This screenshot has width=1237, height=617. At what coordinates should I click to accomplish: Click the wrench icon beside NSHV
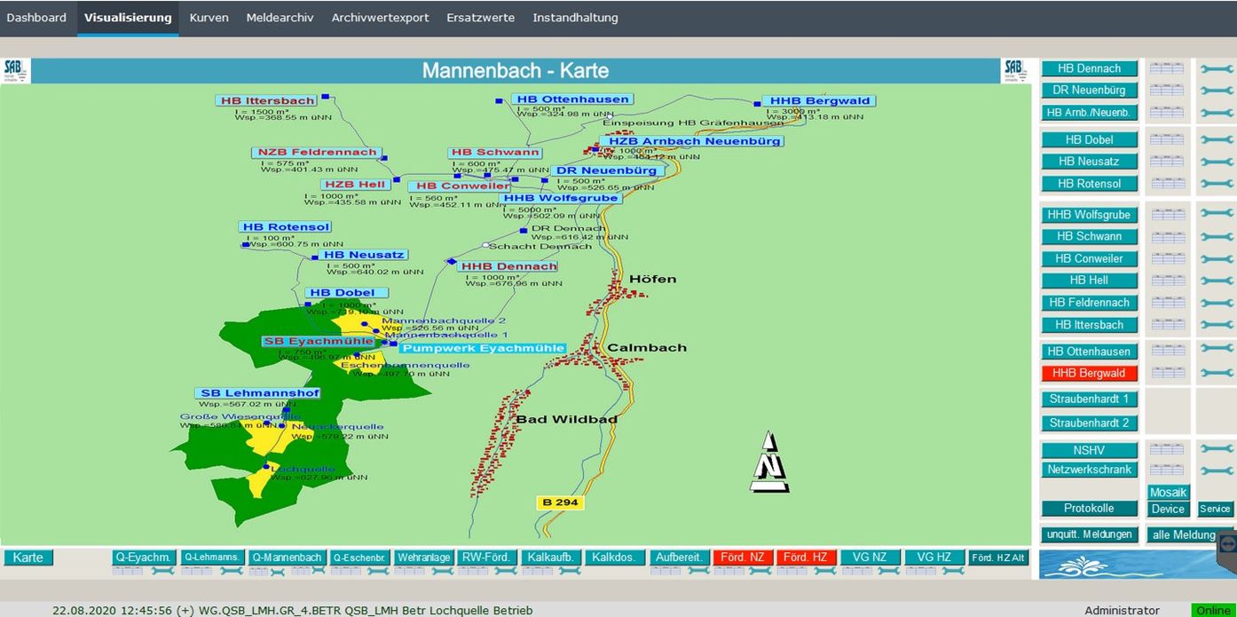pyautogui.click(x=1216, y=450)
